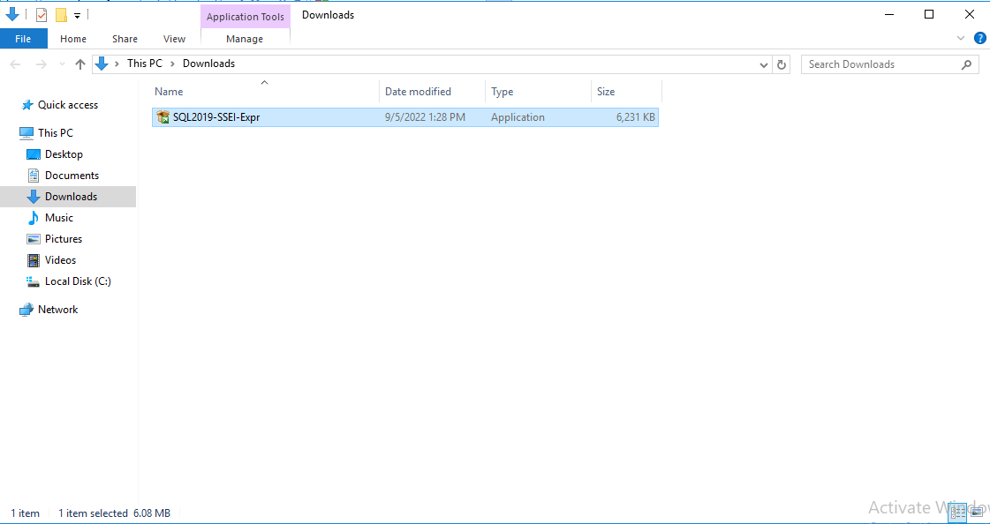
Task: Click the 9/5/2022 1:28 PM date cell
Action: pos(425,117)
